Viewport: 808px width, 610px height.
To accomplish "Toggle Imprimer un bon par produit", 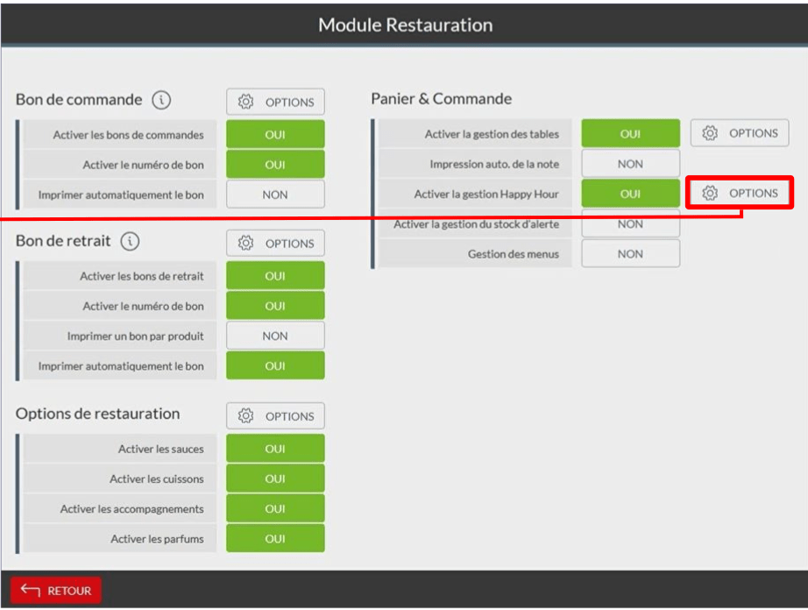I will (275, 336).
